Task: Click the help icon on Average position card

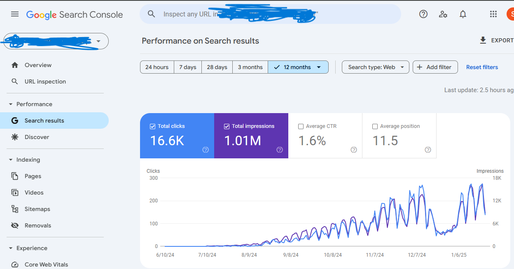Action: [428, 150]
